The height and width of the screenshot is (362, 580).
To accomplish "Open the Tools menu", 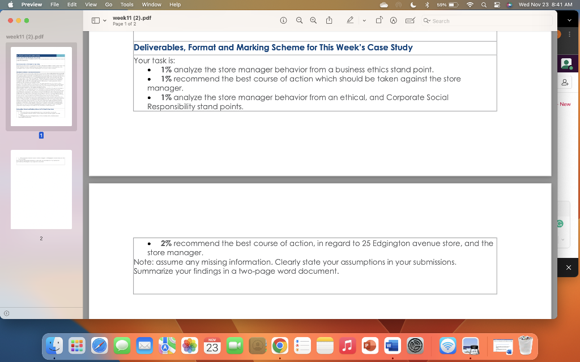I will click(x=126, y=5).
